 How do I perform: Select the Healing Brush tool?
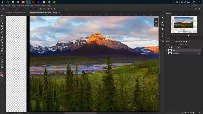2,32
